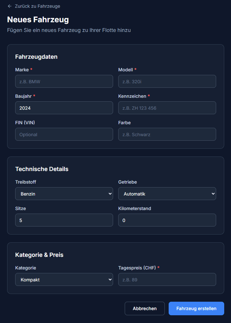Image resolution: width=231 pixels, height=323 pixels.
Task: Click the Baujahr field showing 2024
Action: click(64, 108)
